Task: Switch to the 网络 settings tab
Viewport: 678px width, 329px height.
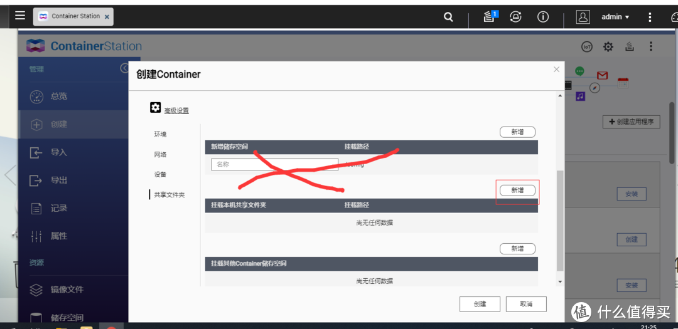Action: coord(161,155)
